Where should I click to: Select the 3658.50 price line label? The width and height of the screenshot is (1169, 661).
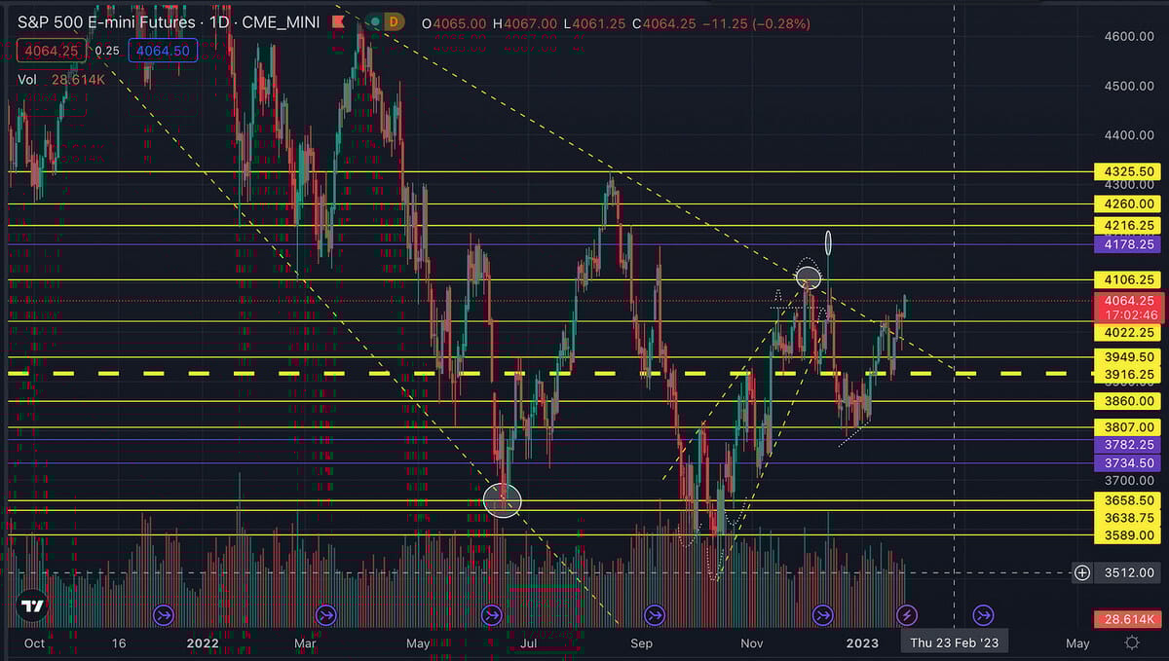pos(1129,501)
